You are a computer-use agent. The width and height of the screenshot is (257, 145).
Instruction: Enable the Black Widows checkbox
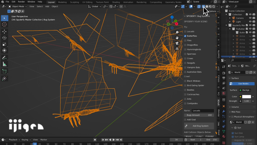tap(185, 81)
